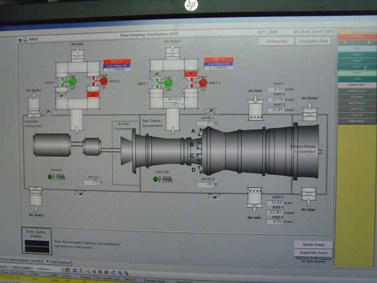Click the Device column header in alarm list
This screenshot has height=283, width=377.
pos(87,277)
